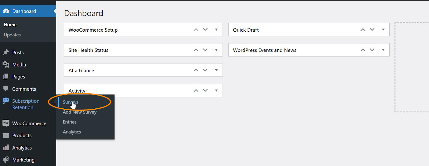Screen dimensions: 429x166
Task: Click the Media icon in sidebar
Action: coord(6,64)
